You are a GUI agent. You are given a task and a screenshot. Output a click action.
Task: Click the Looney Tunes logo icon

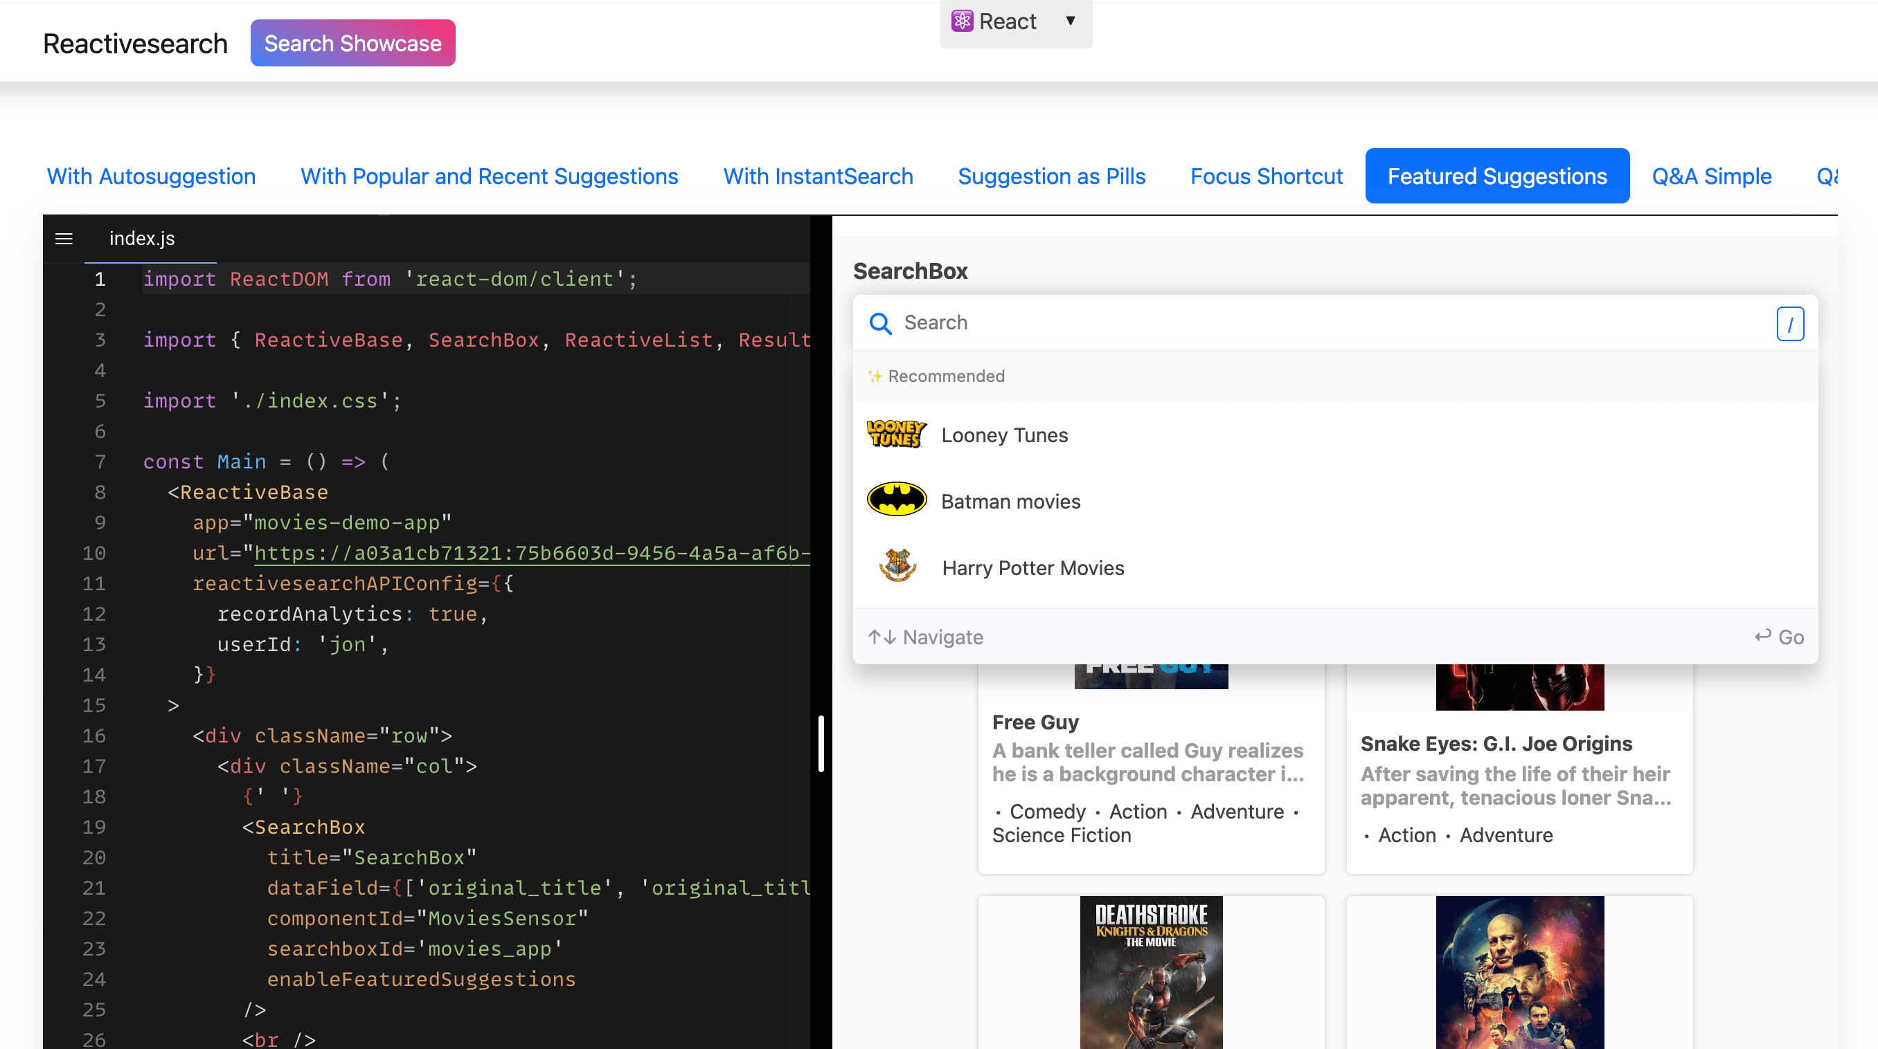coord(896,434)
